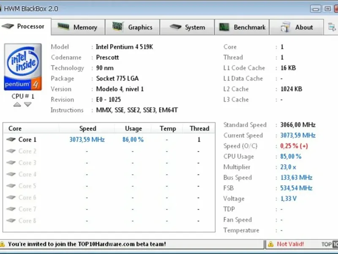The width and height of the screenshot is (338, 254).
Task: Select next CPU with up arrow
Action: click(x=17, y=105)
